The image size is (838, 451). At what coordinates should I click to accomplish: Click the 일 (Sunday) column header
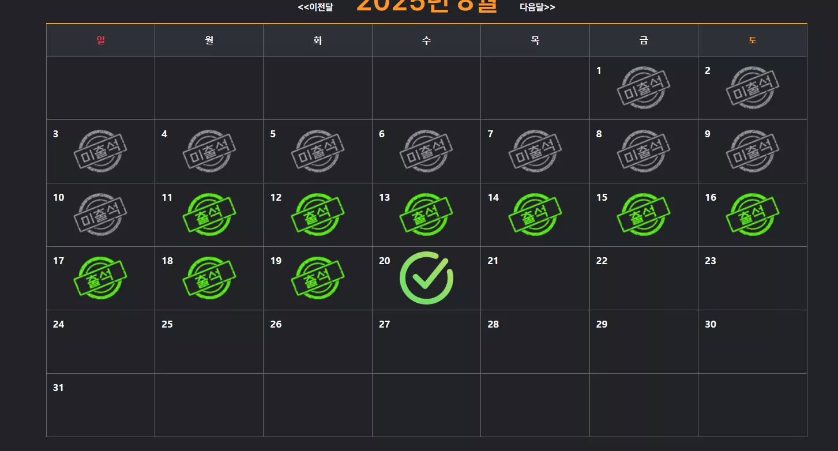[x=101, y=40]
